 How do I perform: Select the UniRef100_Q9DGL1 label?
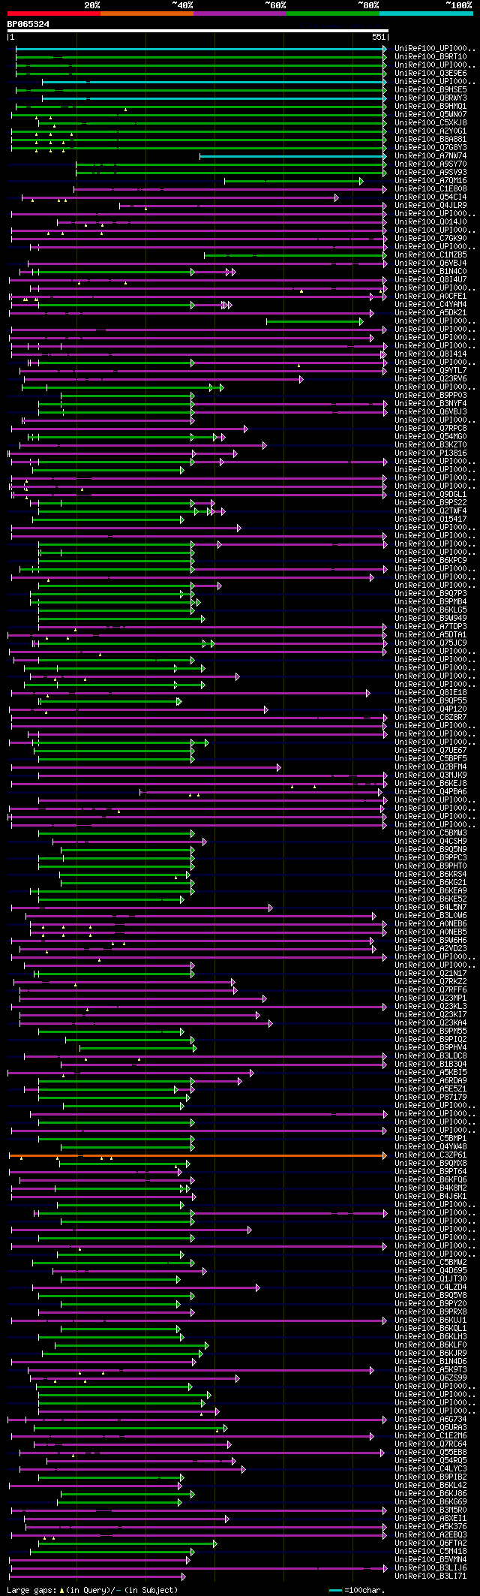pyautogui.click(x=430, y=494)
